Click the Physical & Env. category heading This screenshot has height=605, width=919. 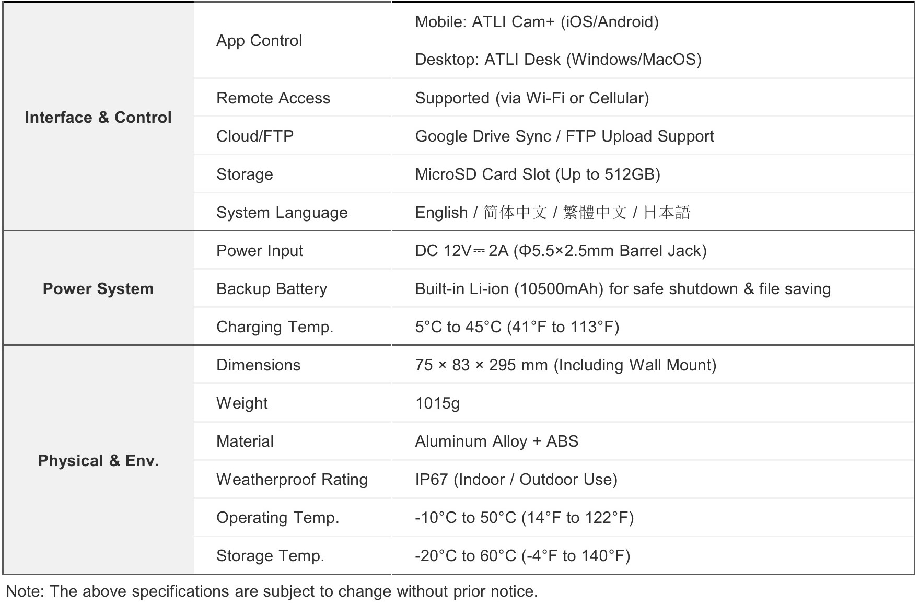98,461
